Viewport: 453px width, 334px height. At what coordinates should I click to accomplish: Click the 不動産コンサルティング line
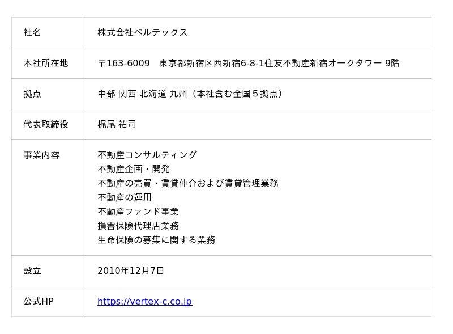pyautogui.click(x=147, y=155)
